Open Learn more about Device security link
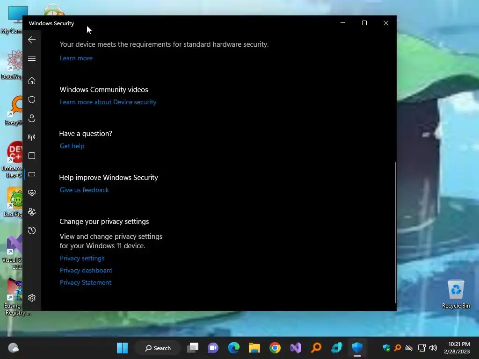This screenshot has height=359, width=479. (x=108, y=102)
